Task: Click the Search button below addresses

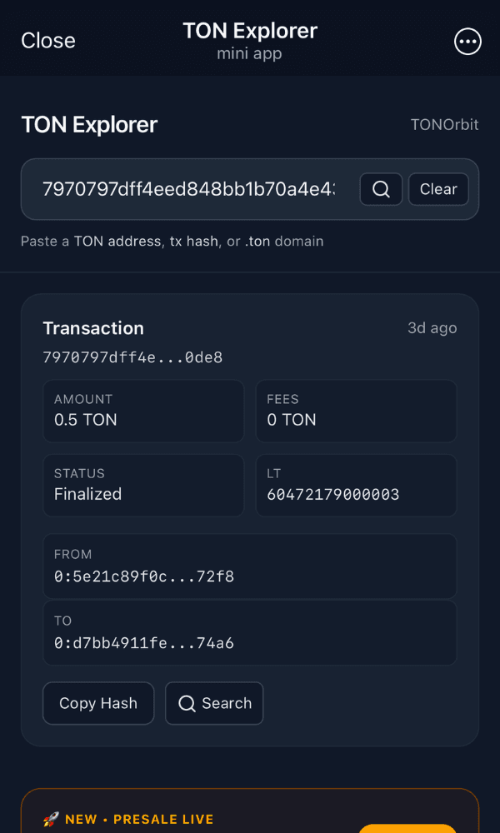Action: (214, 703)
